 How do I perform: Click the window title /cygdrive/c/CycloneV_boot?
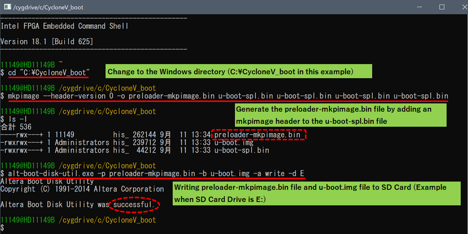coord(48,7)
